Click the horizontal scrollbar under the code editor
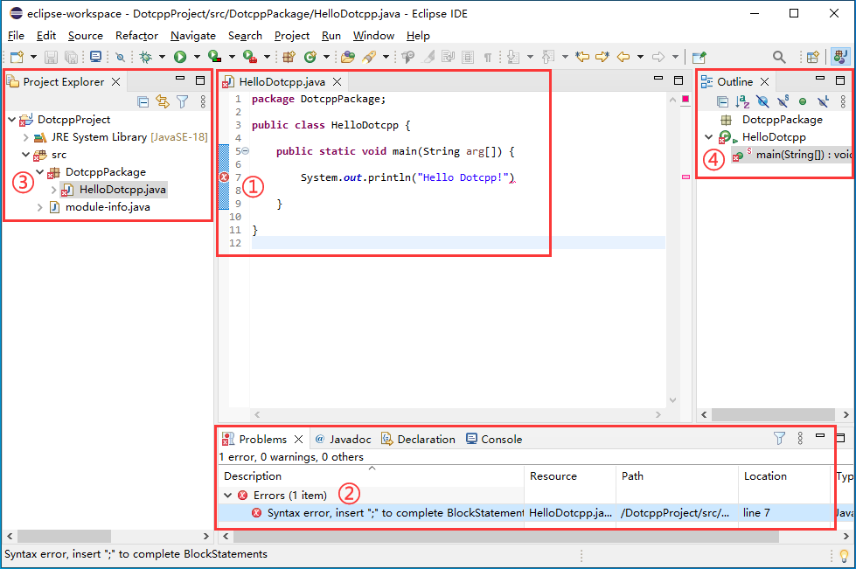 coord(455,414)
